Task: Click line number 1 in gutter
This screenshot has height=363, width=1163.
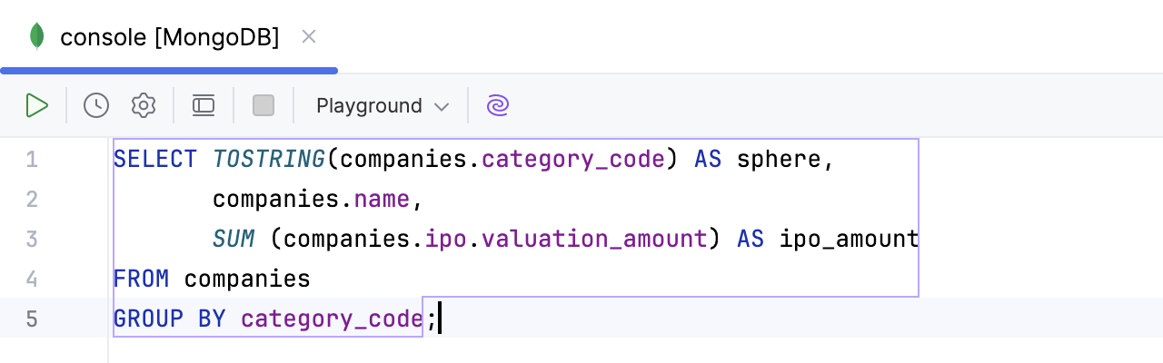Action: (32, 160)
